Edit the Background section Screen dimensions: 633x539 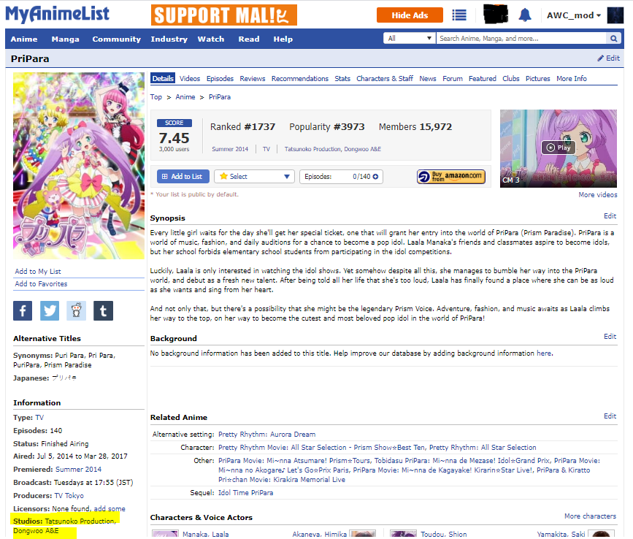(610, 336)
